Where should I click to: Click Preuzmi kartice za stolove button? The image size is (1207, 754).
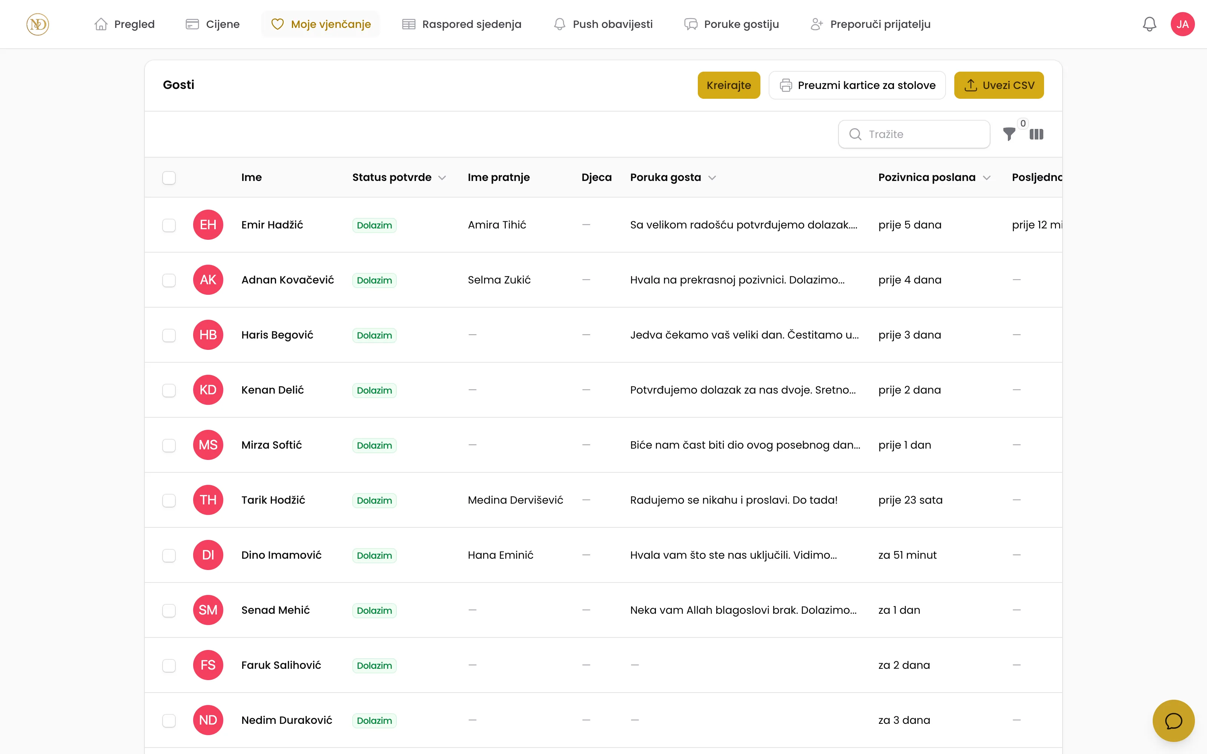pos(857,85)
